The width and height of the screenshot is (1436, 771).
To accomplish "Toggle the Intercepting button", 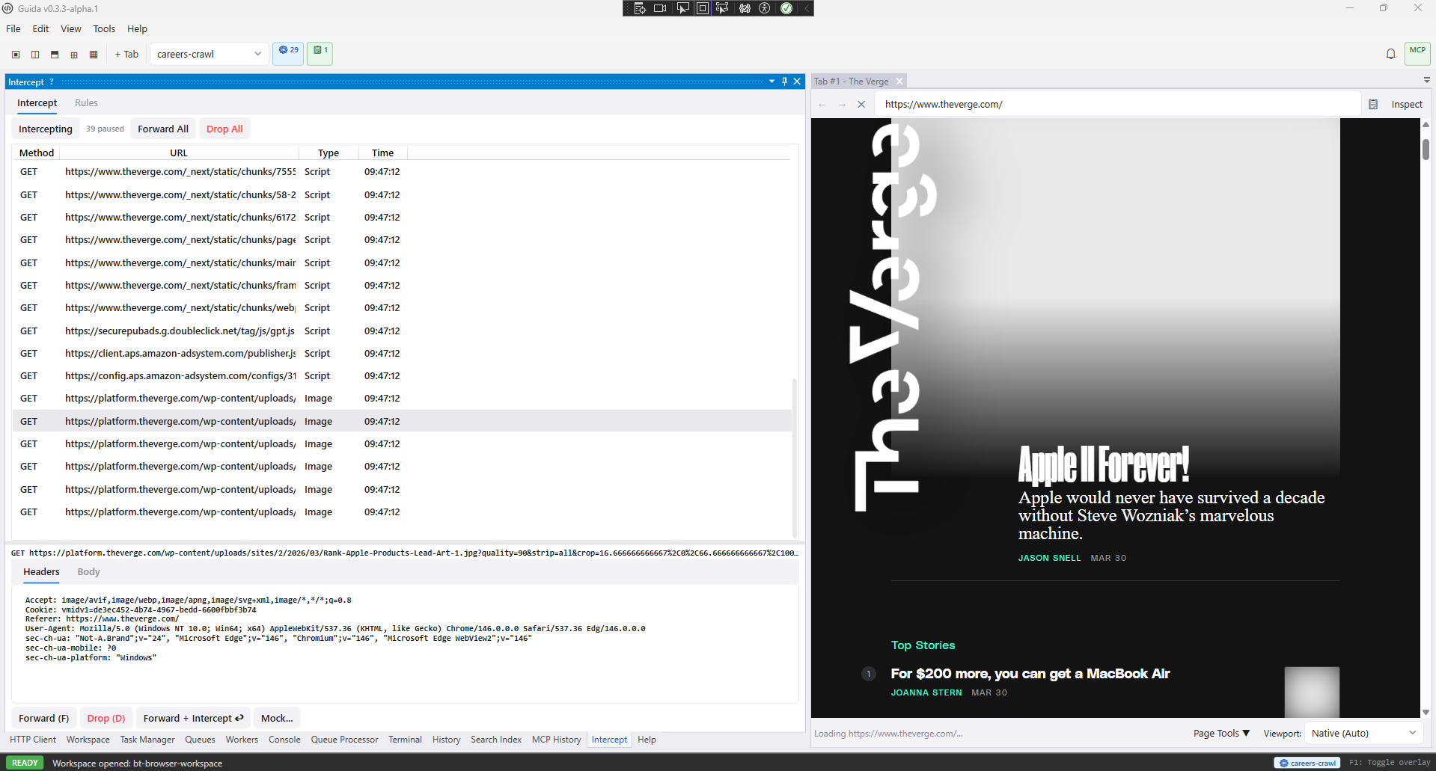I will [x=46, y=129].
